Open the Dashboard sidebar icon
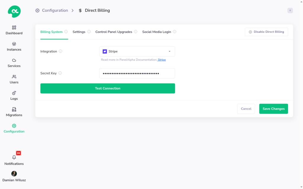This screenshot has height=189, width=303. 14,27
